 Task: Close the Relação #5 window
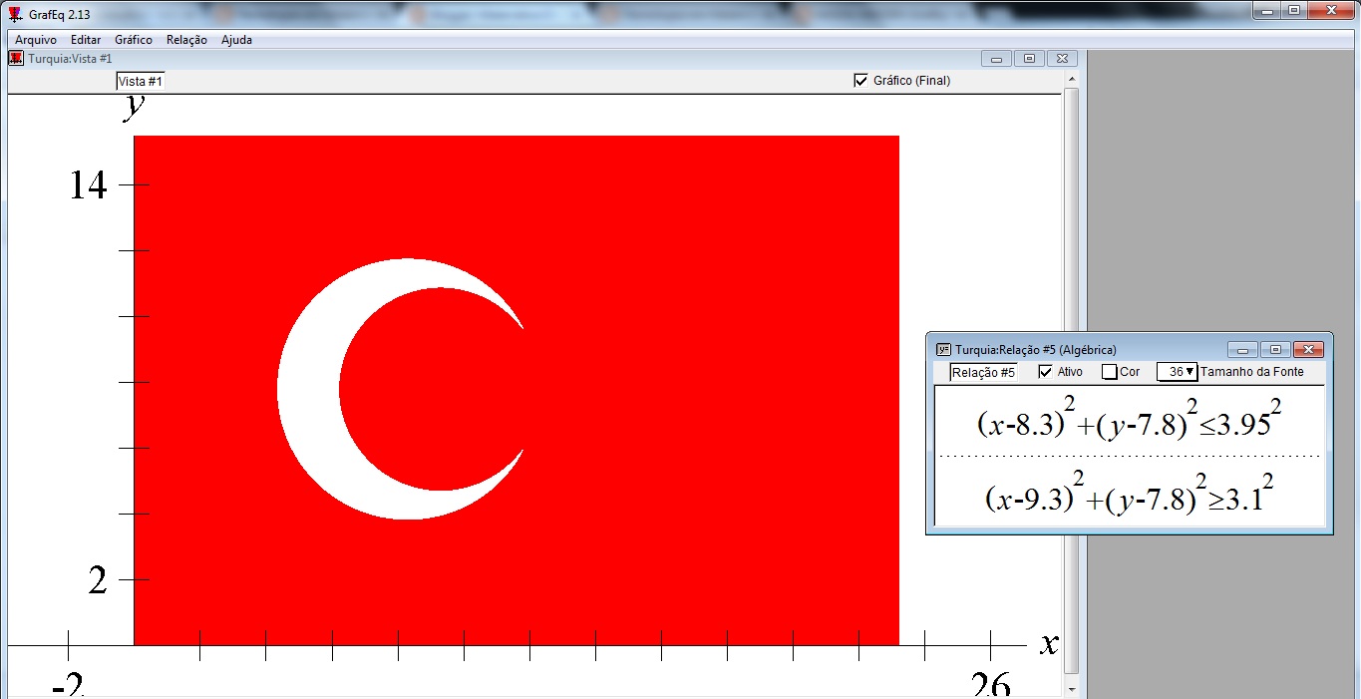click(1308, 350)
